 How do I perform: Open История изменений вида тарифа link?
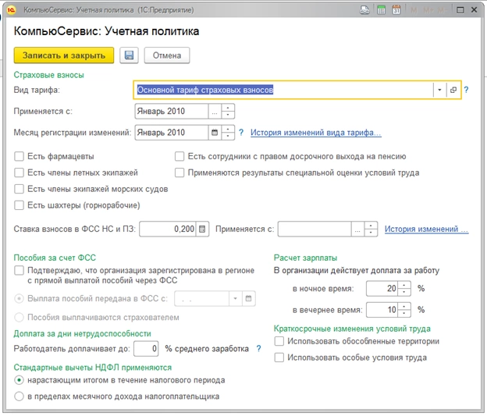(315, 133)
